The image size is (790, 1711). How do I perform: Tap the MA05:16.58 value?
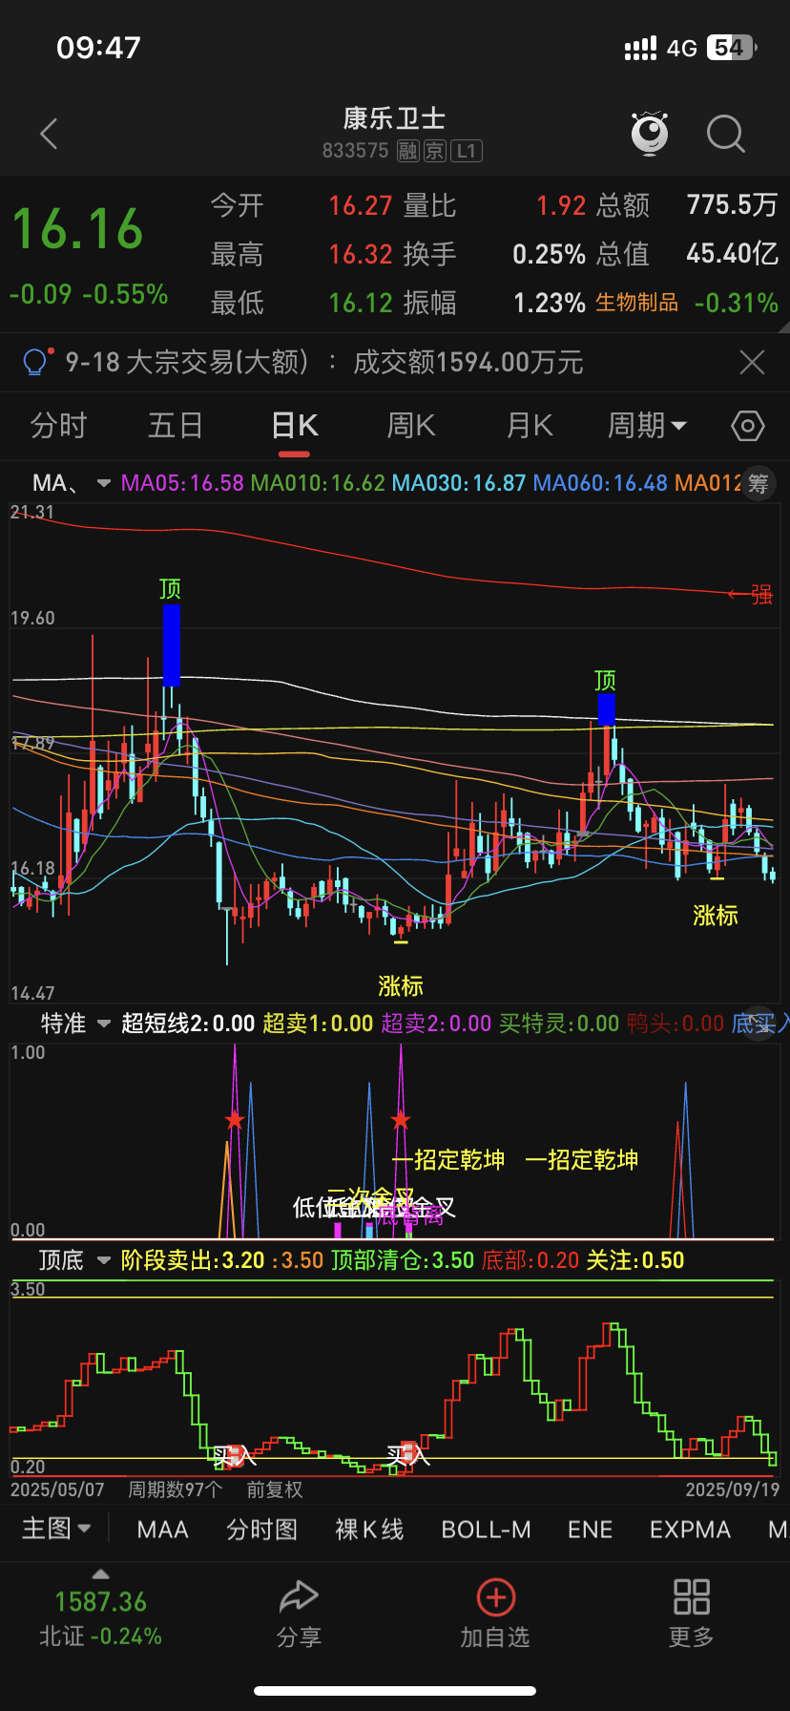click(x=182, y=483)
